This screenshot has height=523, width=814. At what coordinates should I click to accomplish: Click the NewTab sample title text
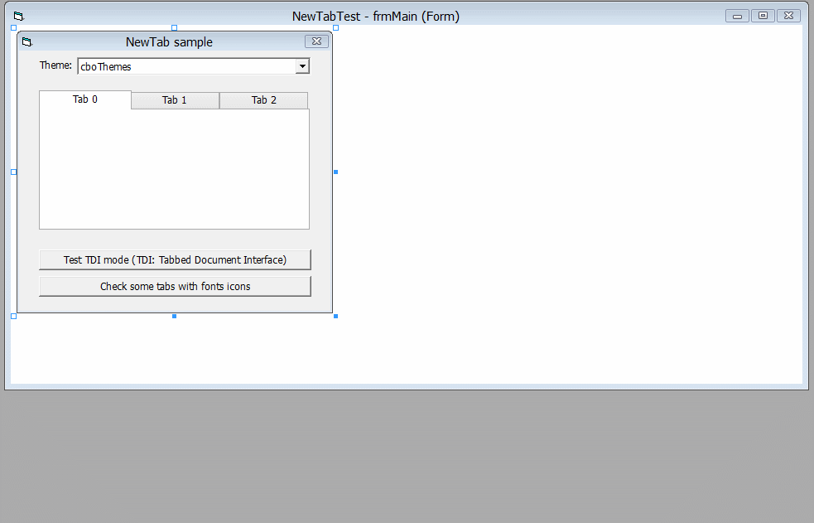click(x=169, y=42)
